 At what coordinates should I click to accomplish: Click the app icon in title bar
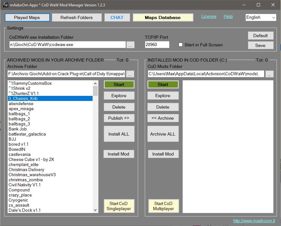[x=5, y=5]
